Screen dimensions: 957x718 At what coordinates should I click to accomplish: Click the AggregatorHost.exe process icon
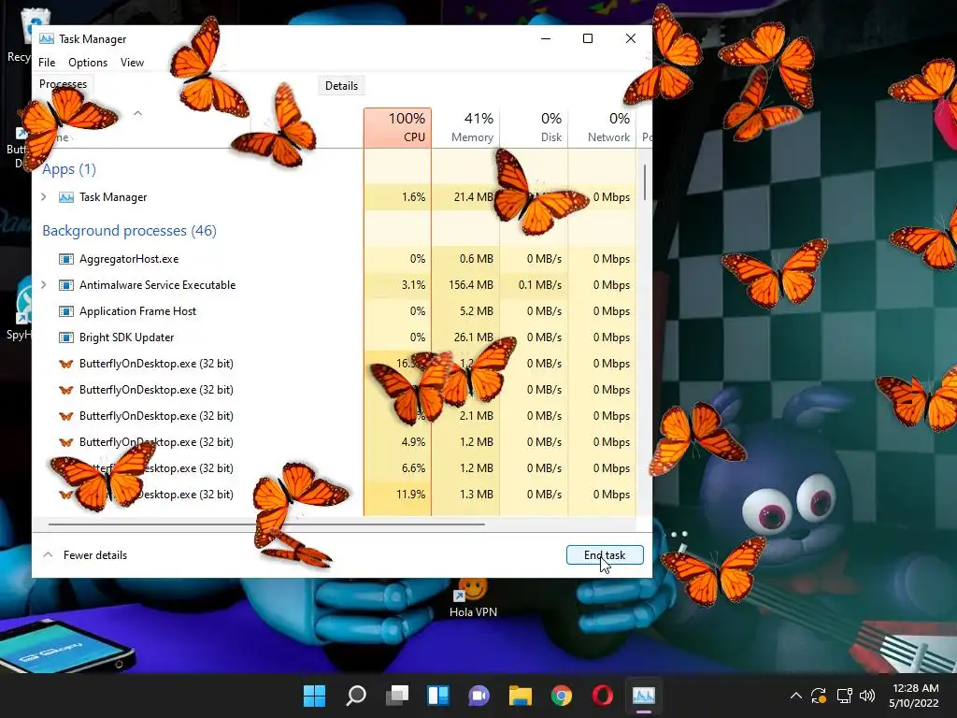pos(66,259)
